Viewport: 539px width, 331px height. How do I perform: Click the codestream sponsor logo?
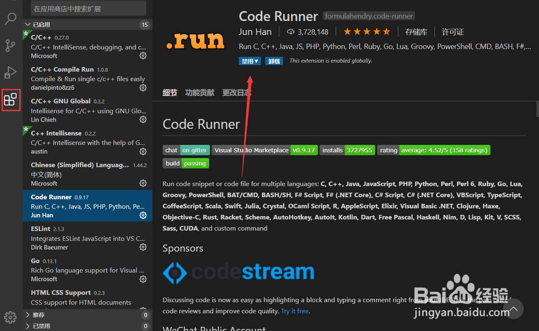[x=238, y=272]
